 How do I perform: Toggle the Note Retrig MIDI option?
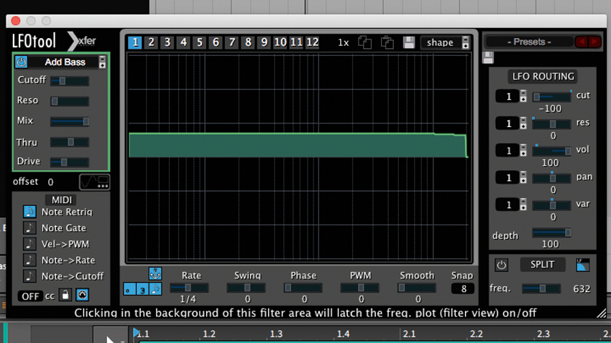click(29, 212)
